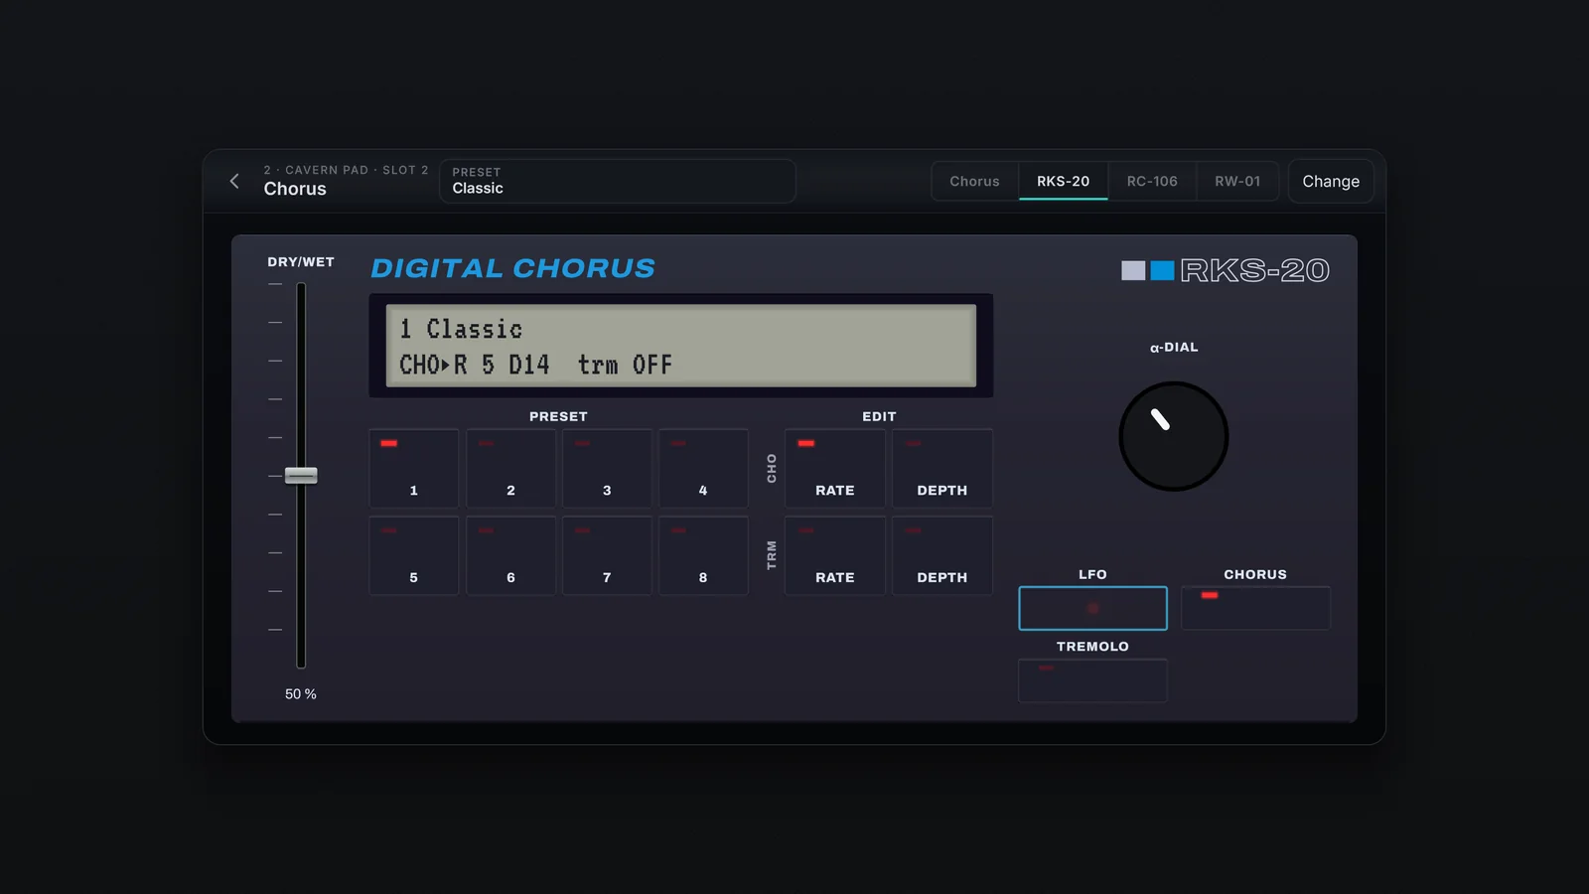Click the 50 % dry/wet value
Image resolution: width=1589 pixels, height=894 pixels.
301,694
